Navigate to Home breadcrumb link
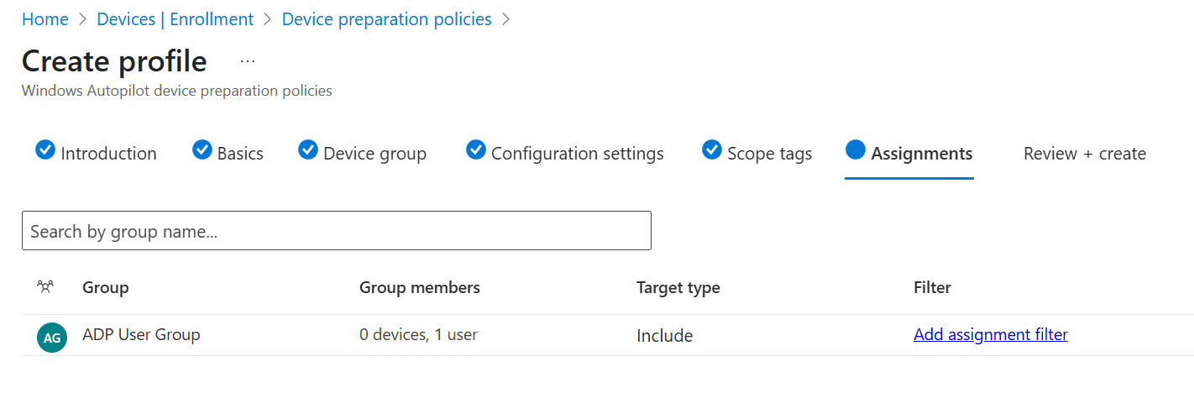Viewport: 1194px width, 414px height. (45, 19)
